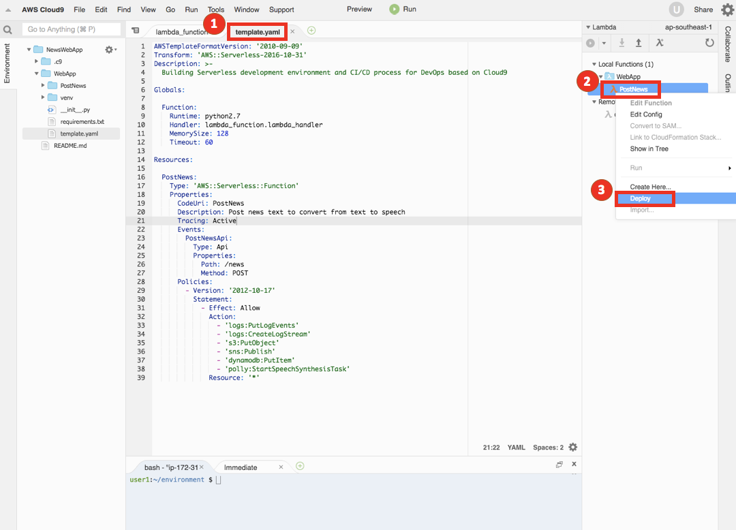Expand the PostNews folder in the file tree

pos(43,85)
